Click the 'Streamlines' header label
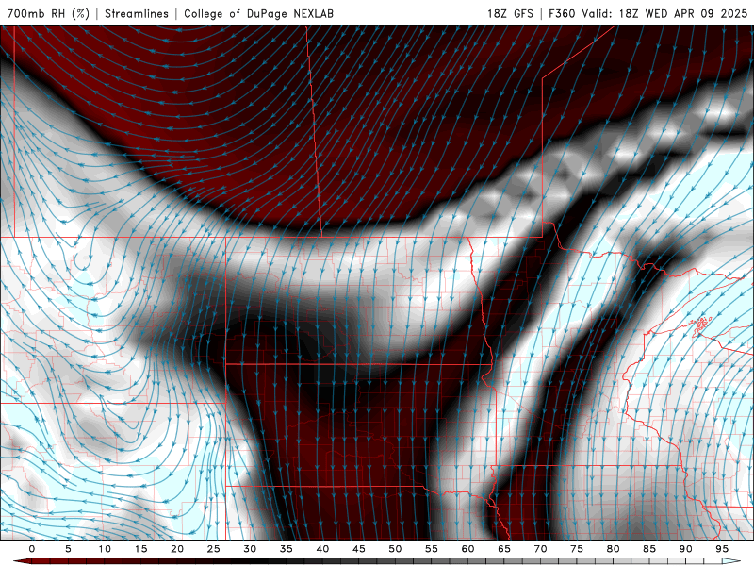The width and height of the screenshot is (754, 566). [137, 13]
